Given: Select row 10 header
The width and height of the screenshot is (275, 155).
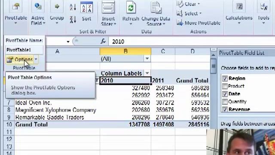Looking at the screenshot, I should [9, 124].
